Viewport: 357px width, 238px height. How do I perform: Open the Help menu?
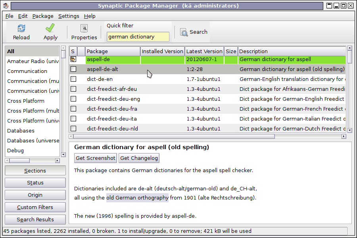point(90,16)
